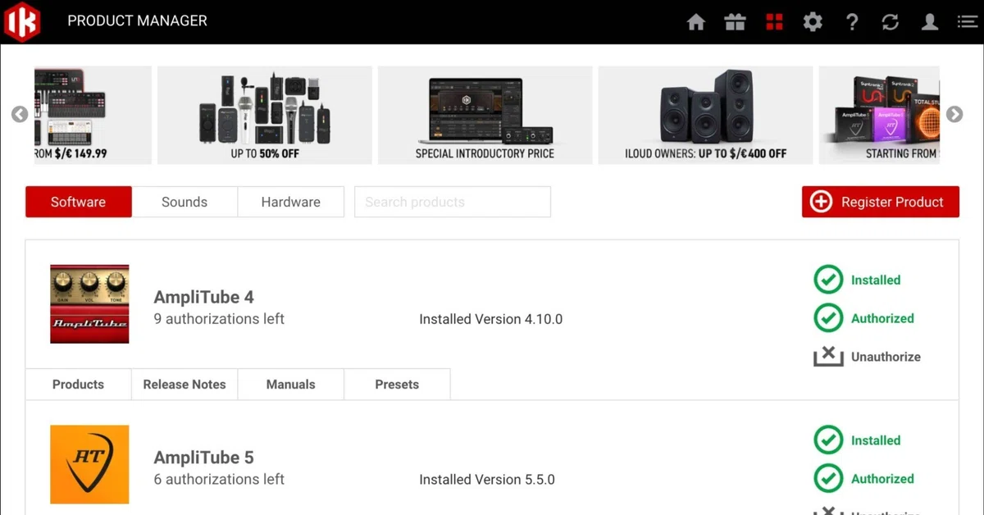Open the ILOUD OWNERS speakers banner
984x515 pixels.
click(705, 115)
